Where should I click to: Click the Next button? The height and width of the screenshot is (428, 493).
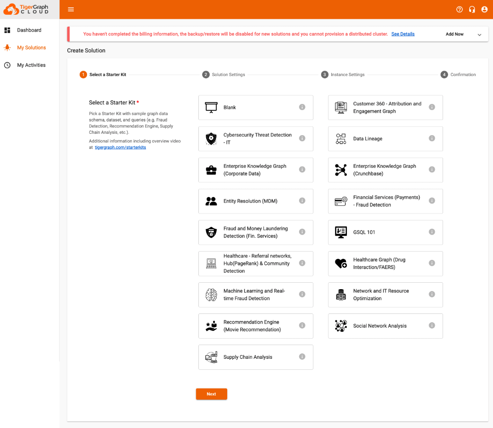coord(212,394)
